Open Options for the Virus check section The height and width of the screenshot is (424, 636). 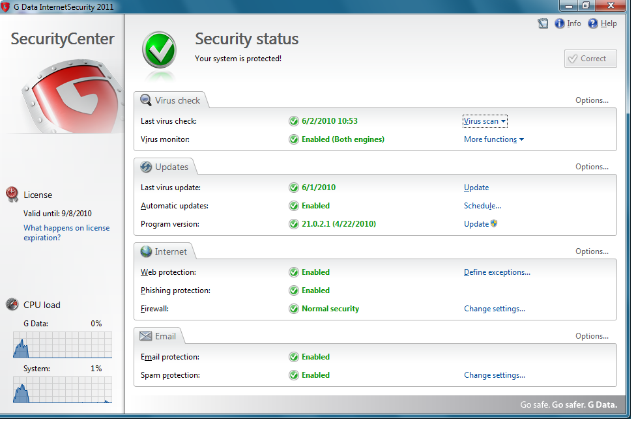tap(592, 100)
